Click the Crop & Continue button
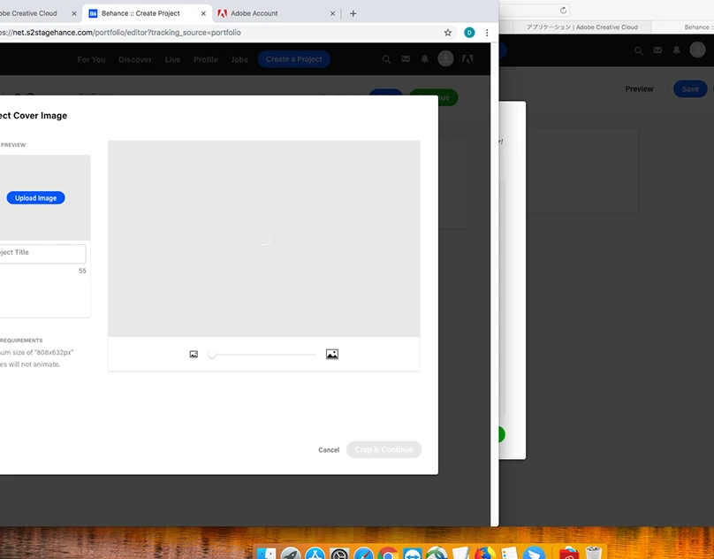Image resolution: width=714 pixels, height=559 pixels. [x=384, y=450]
